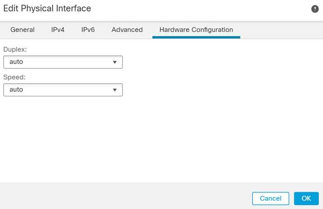
Task: Confirm with the OK button
Action: (x=306, y=199)
